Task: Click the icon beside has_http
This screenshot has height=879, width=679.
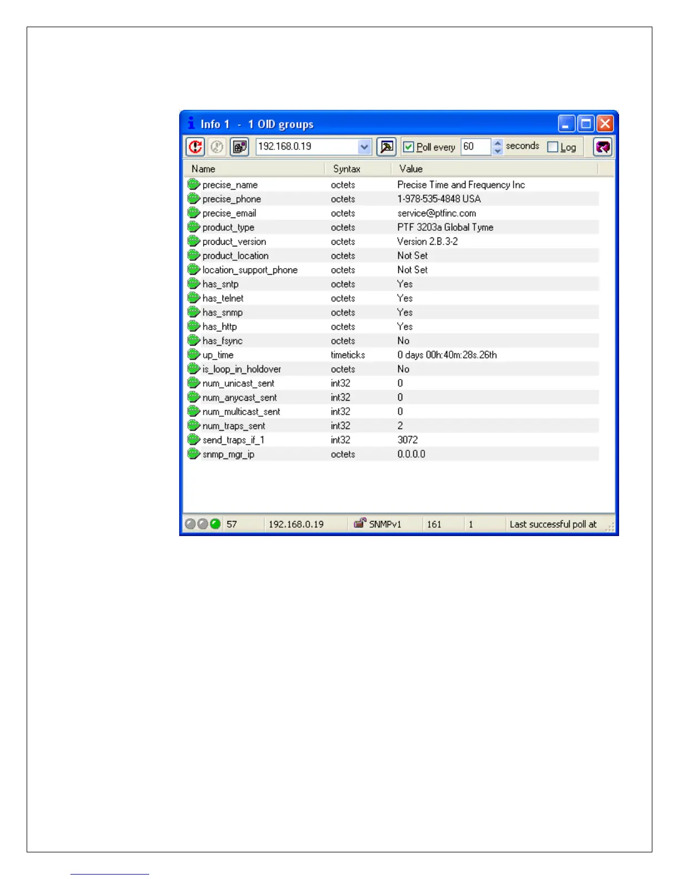Action: click(x=194, y=326)
